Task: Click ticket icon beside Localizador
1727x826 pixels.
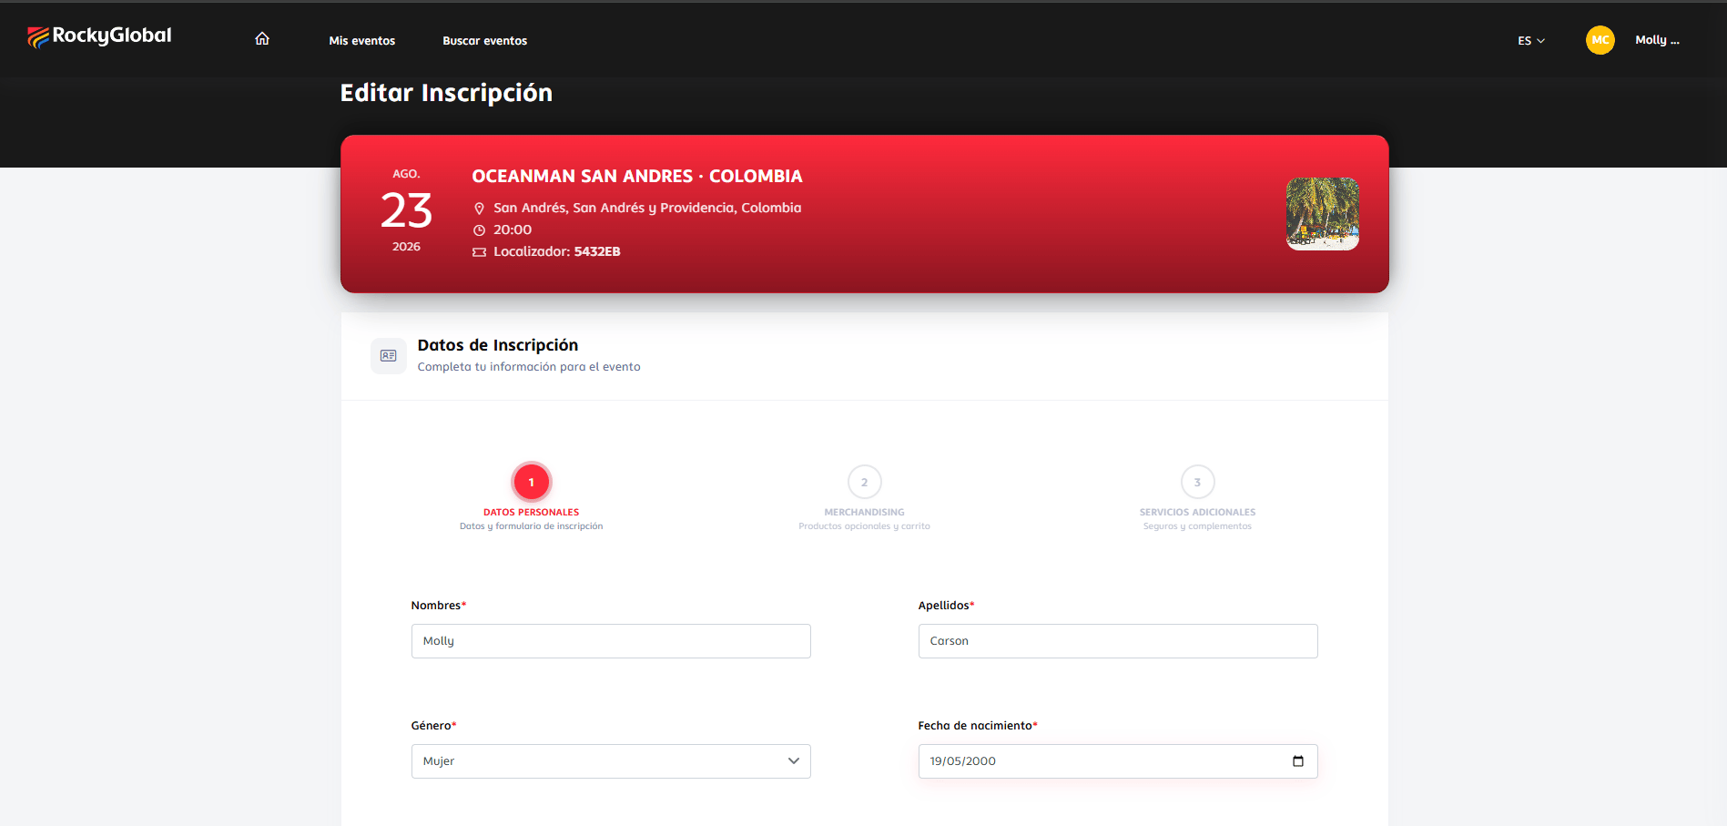Action: click(479, 252)
